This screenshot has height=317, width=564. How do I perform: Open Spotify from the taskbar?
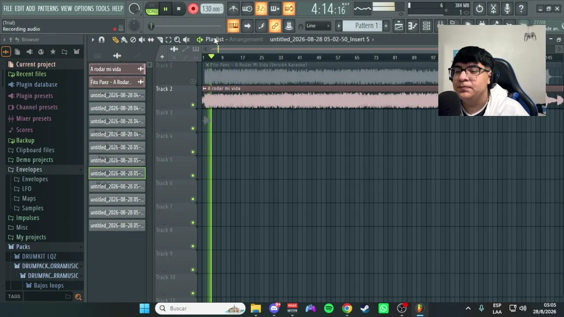point(329,308)
